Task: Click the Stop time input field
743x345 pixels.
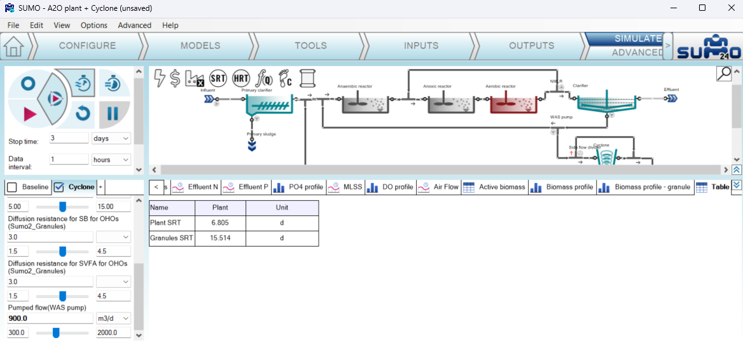Action: click(69, 138)
